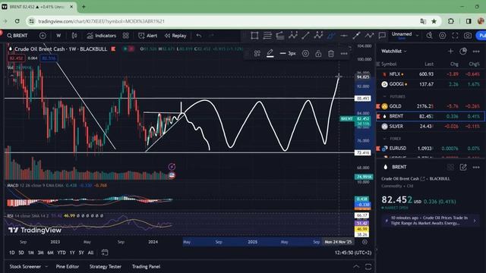The height and width of the screenshot is (273, 486).
Task: Open Watchlist more options menu
Action: point(476,51)
